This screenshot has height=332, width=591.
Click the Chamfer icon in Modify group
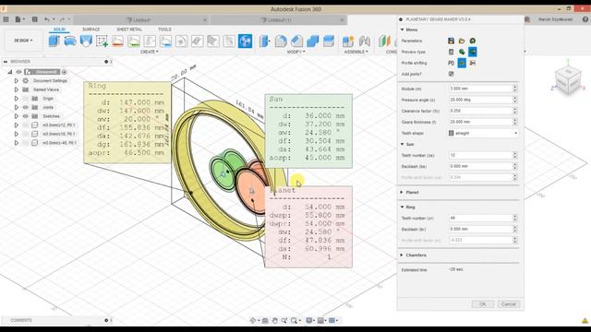click(296, 41)
